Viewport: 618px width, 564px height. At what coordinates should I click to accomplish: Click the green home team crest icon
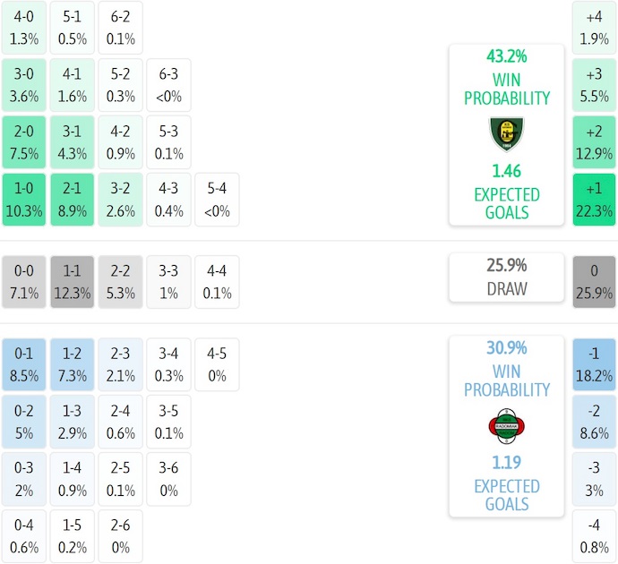pos(507,134)
